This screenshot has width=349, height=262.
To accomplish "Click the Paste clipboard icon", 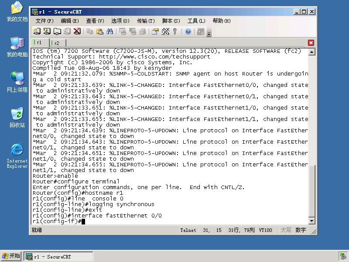I will click(x=100, y=31).
